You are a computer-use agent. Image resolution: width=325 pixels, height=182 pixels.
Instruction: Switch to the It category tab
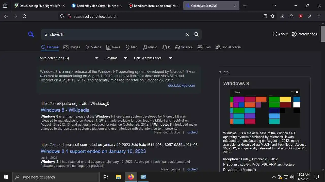[x=166, y=47]
